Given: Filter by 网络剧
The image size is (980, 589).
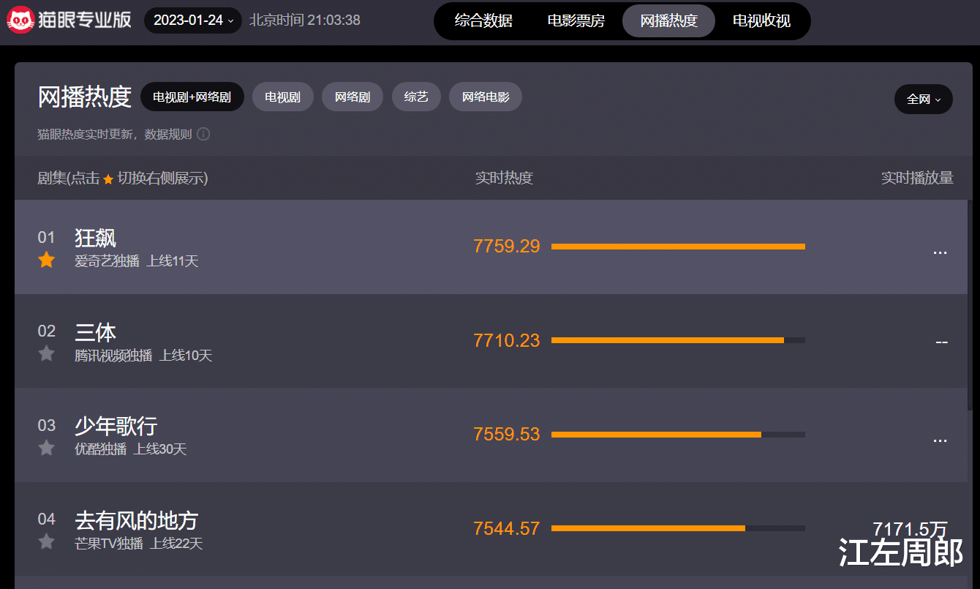Looking at the screenshot, I should click(x=353, y=97).
